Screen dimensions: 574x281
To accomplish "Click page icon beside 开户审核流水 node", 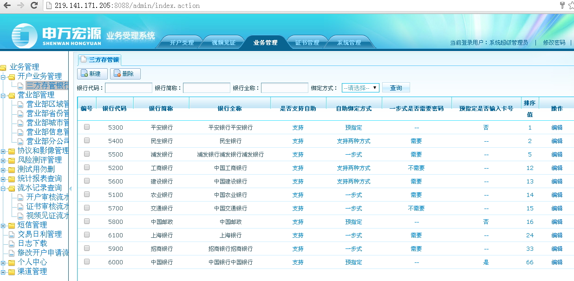I will [x=21, y=197].
